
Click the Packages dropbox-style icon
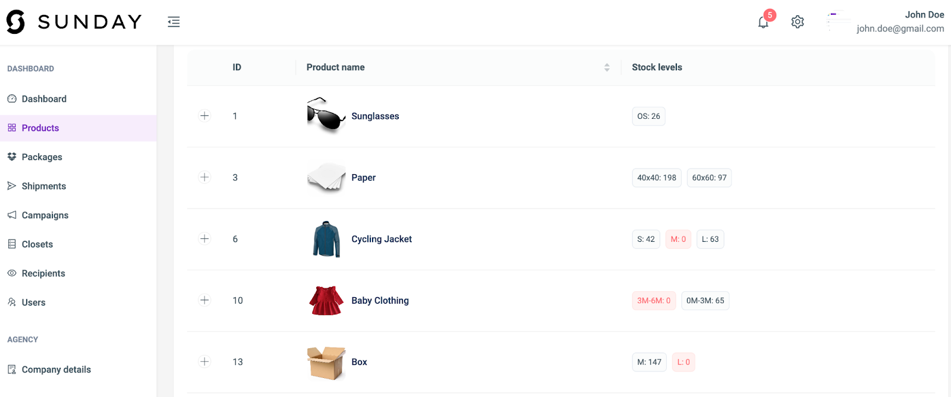tap(12, 157)
